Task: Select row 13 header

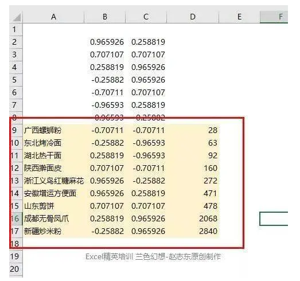Action: click(x=16, y=181)
